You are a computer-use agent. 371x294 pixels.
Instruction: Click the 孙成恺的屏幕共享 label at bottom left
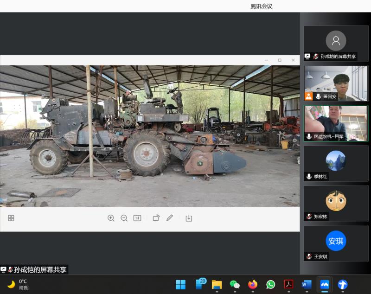point(39,269)
